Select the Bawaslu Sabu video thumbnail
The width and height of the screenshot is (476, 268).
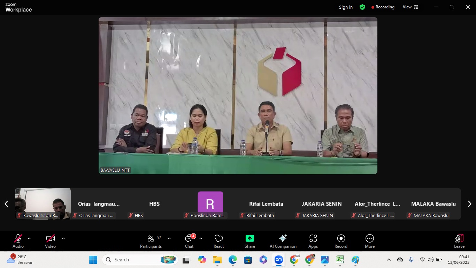coord(43,203)
